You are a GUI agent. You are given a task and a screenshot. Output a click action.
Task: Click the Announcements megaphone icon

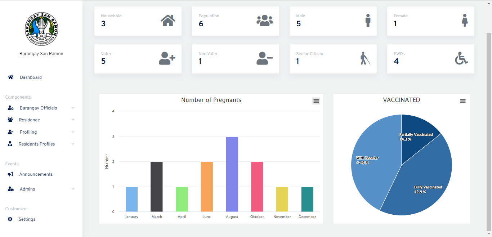coord(10,174)
